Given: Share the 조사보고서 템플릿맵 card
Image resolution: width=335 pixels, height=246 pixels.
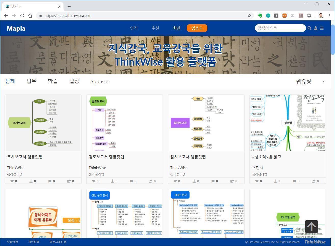Looking at the screenshot, I should coord(69,181).
